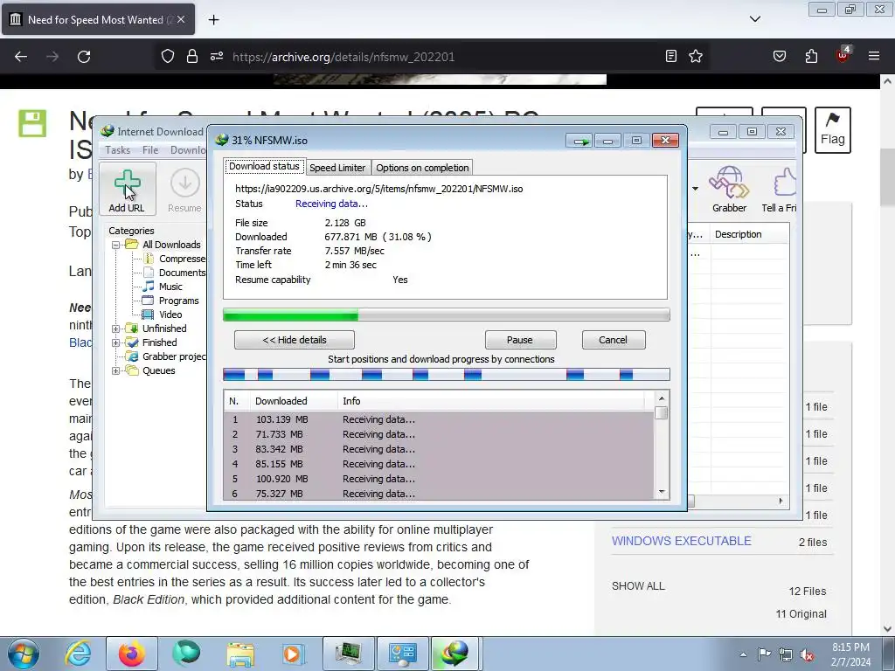895x671 pixels.
Task: Pause the NFSMW.iso download
Action: pos(520,340)
